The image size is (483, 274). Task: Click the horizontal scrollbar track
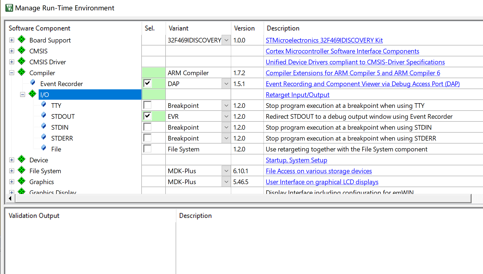coord(243,198)
